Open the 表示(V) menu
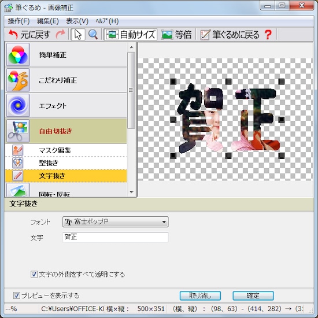The image size is (318, 318). click(77, 21)
